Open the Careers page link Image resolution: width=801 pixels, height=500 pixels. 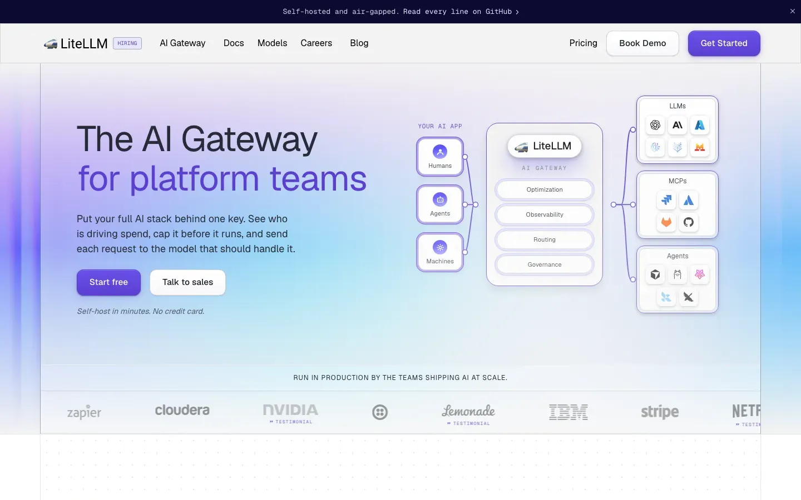[x=317, y=43]
